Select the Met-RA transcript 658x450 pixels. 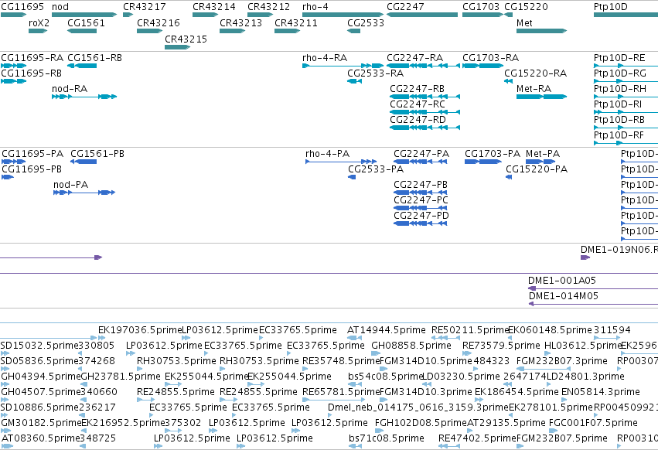[x=542, y=97]
